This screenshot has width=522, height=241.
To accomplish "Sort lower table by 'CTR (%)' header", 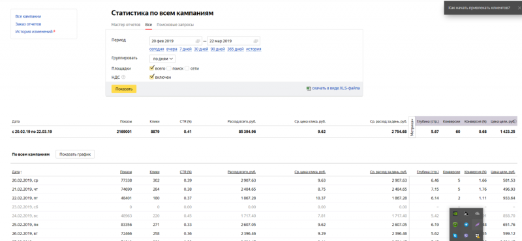I will 185,172.
